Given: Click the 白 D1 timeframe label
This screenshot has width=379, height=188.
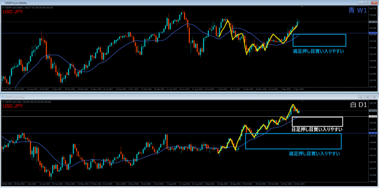Looking at the screenshot, I should point(358,105).
